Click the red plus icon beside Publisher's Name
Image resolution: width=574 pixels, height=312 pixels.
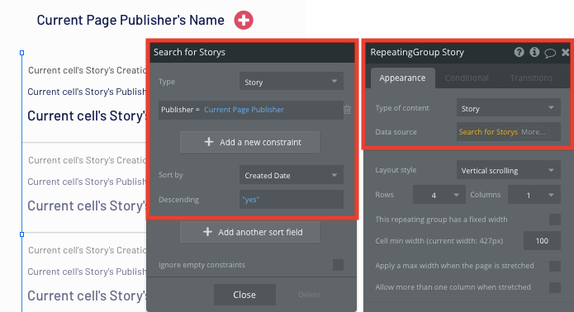[x=244, y=20]
